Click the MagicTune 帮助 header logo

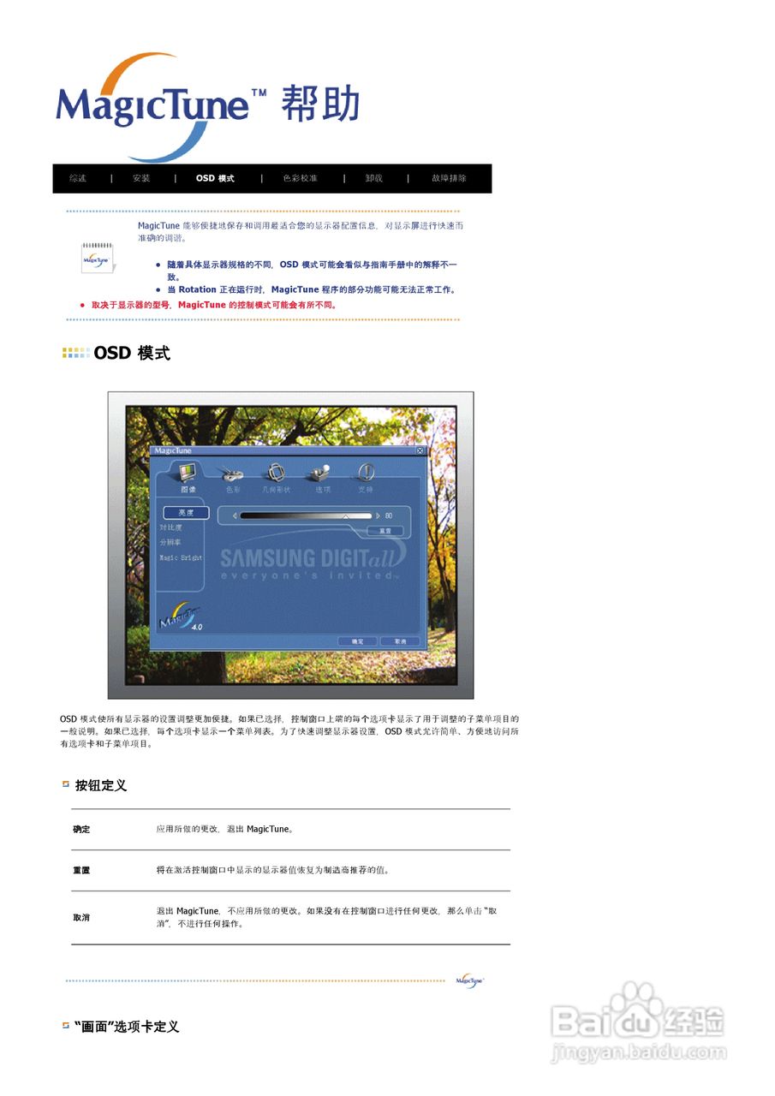207,106
